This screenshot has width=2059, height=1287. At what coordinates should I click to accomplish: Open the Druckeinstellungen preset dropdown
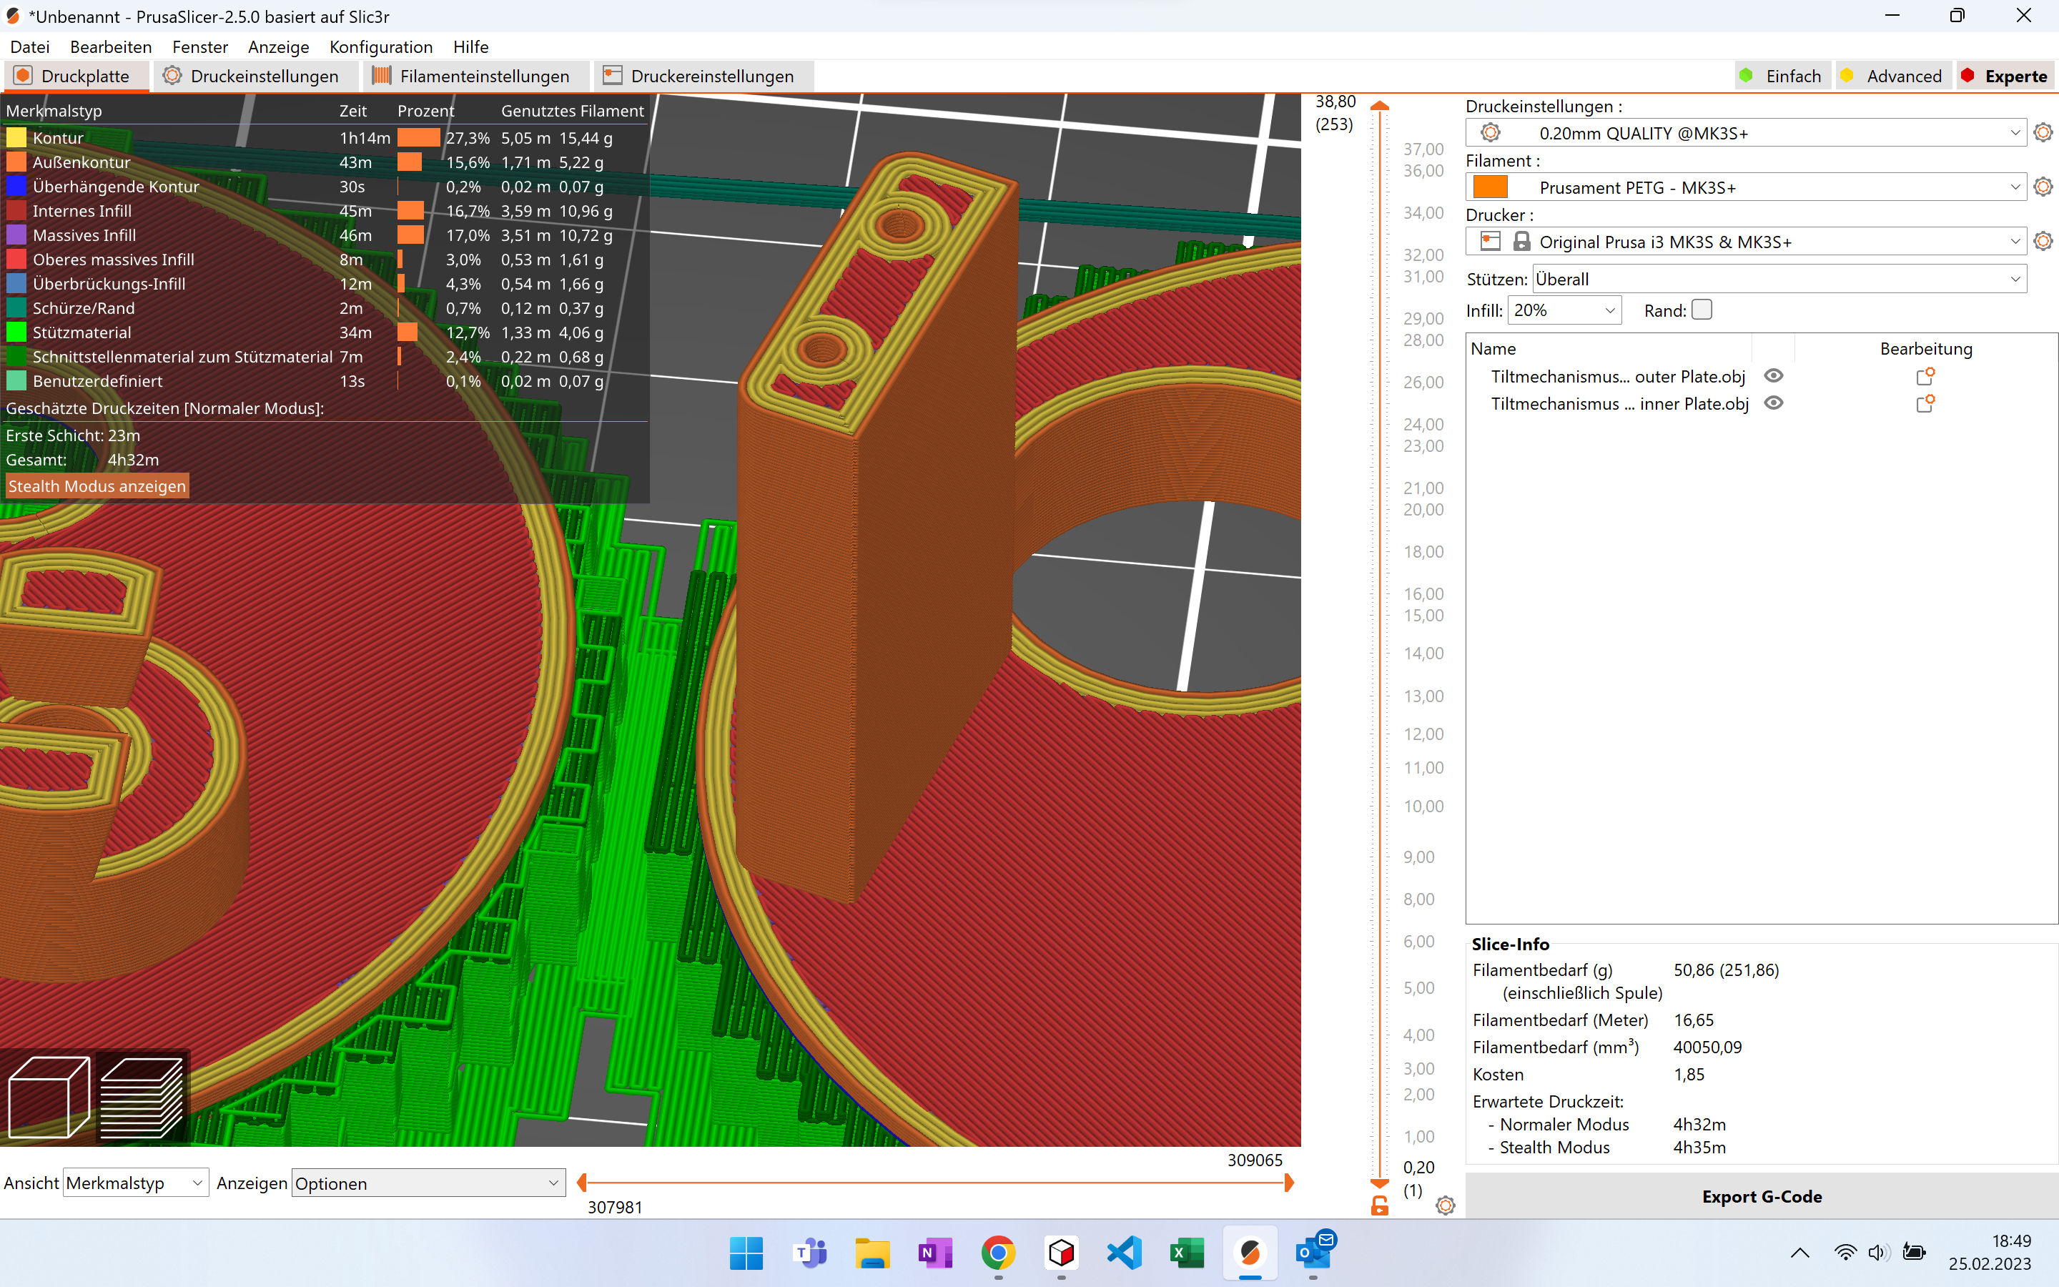click(x=1747, y=133)
